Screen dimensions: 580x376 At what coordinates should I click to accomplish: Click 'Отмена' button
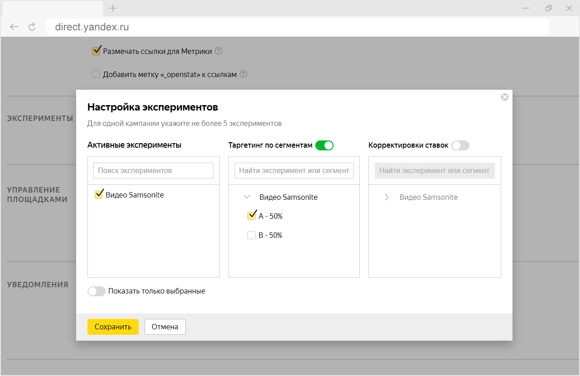click(165, 327)
